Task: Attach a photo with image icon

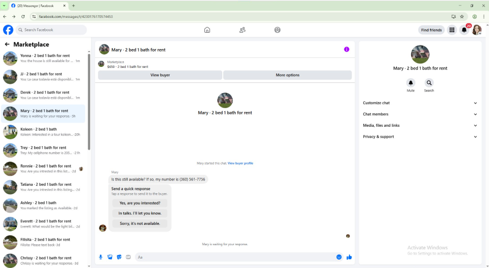Action: point(110,257)
